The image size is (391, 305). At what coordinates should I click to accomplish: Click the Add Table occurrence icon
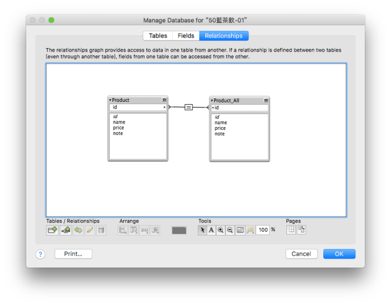[53, 230]
